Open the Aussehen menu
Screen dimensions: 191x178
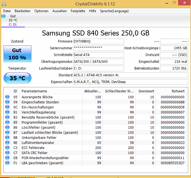tap(59, 11)
